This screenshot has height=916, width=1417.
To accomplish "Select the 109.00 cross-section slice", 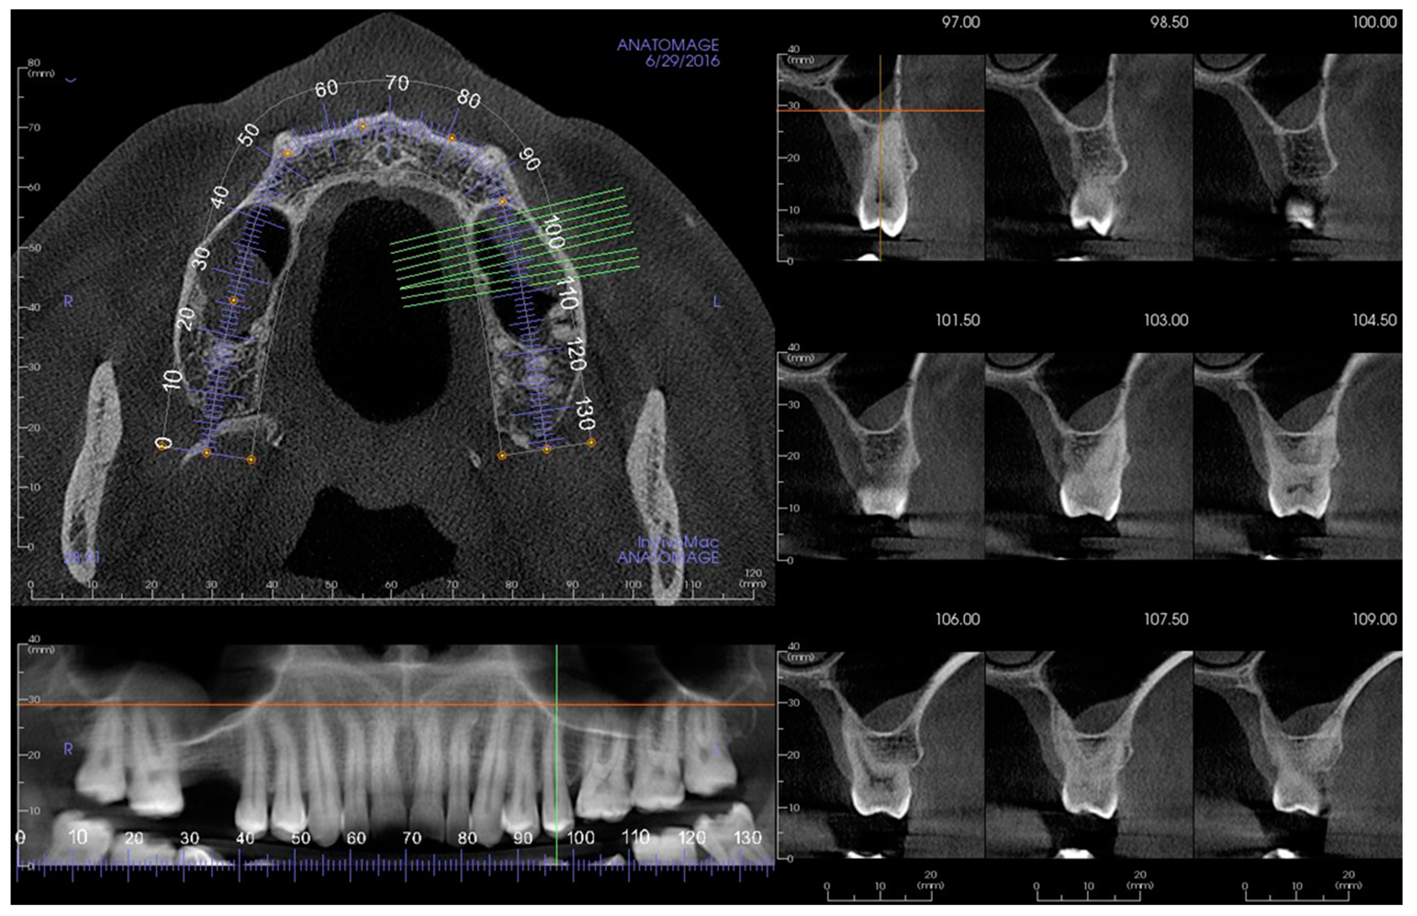I will [x=1297, y=755].
